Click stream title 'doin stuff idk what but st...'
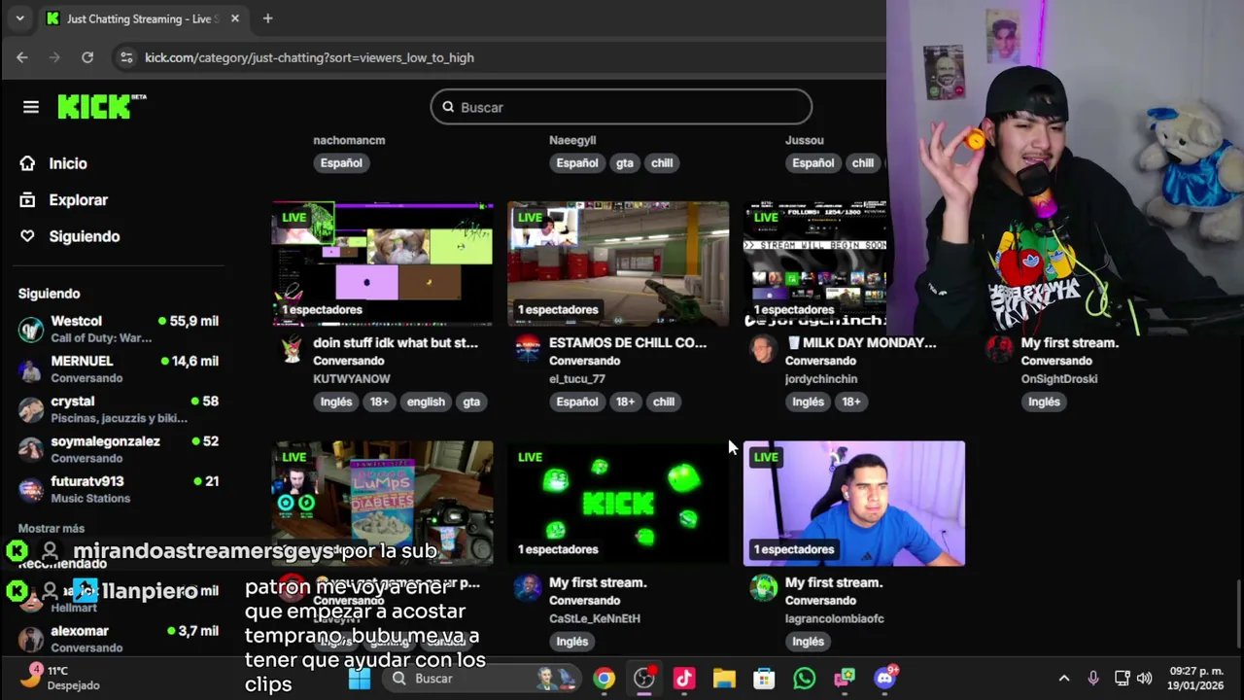 396,342
